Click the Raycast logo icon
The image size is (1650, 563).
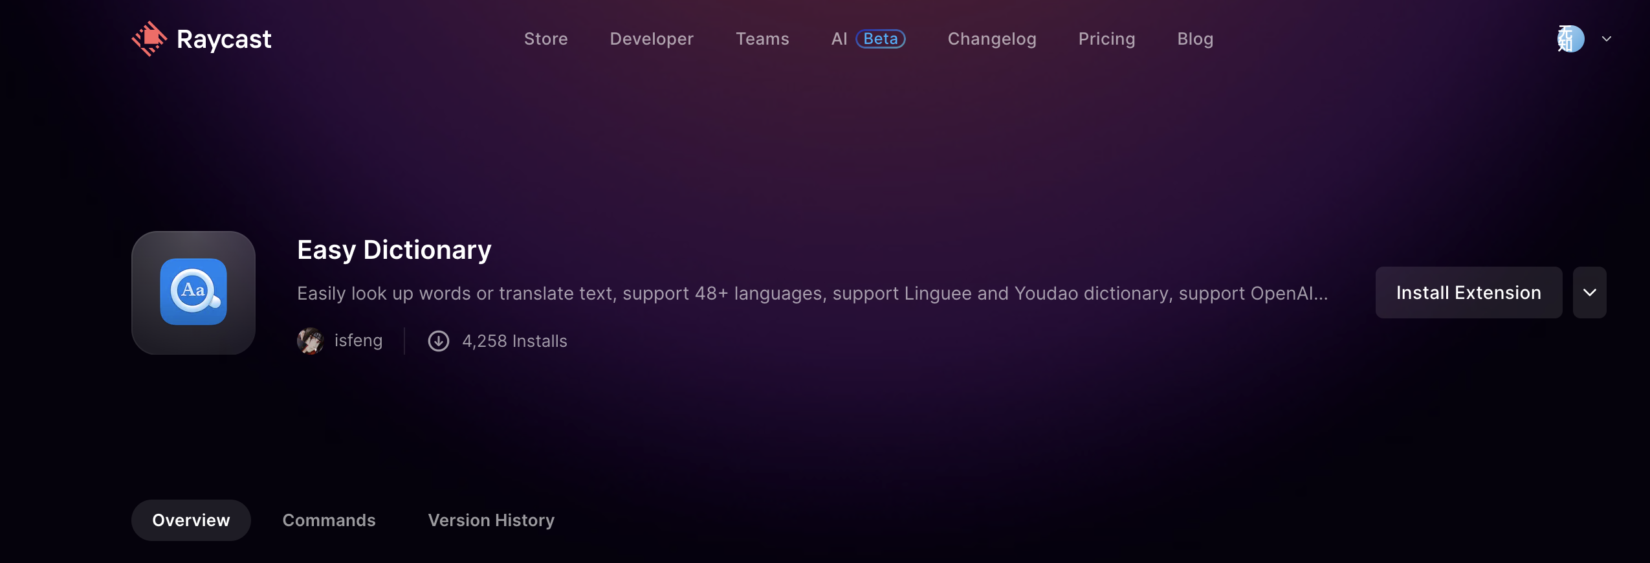(149, 39)
